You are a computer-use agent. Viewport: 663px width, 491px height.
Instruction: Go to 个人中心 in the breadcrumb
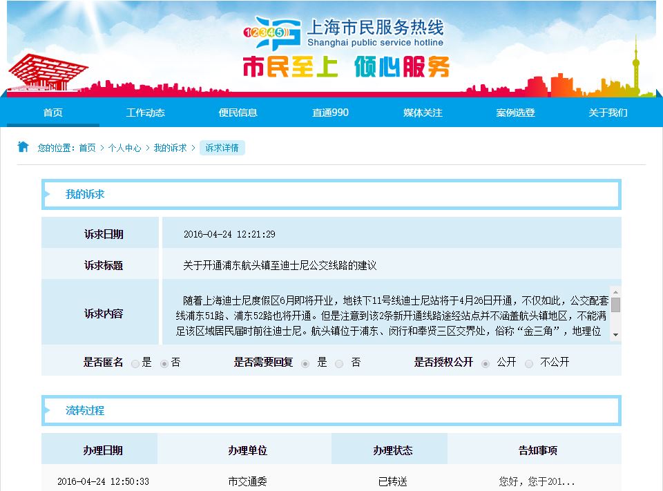point(125,148)
